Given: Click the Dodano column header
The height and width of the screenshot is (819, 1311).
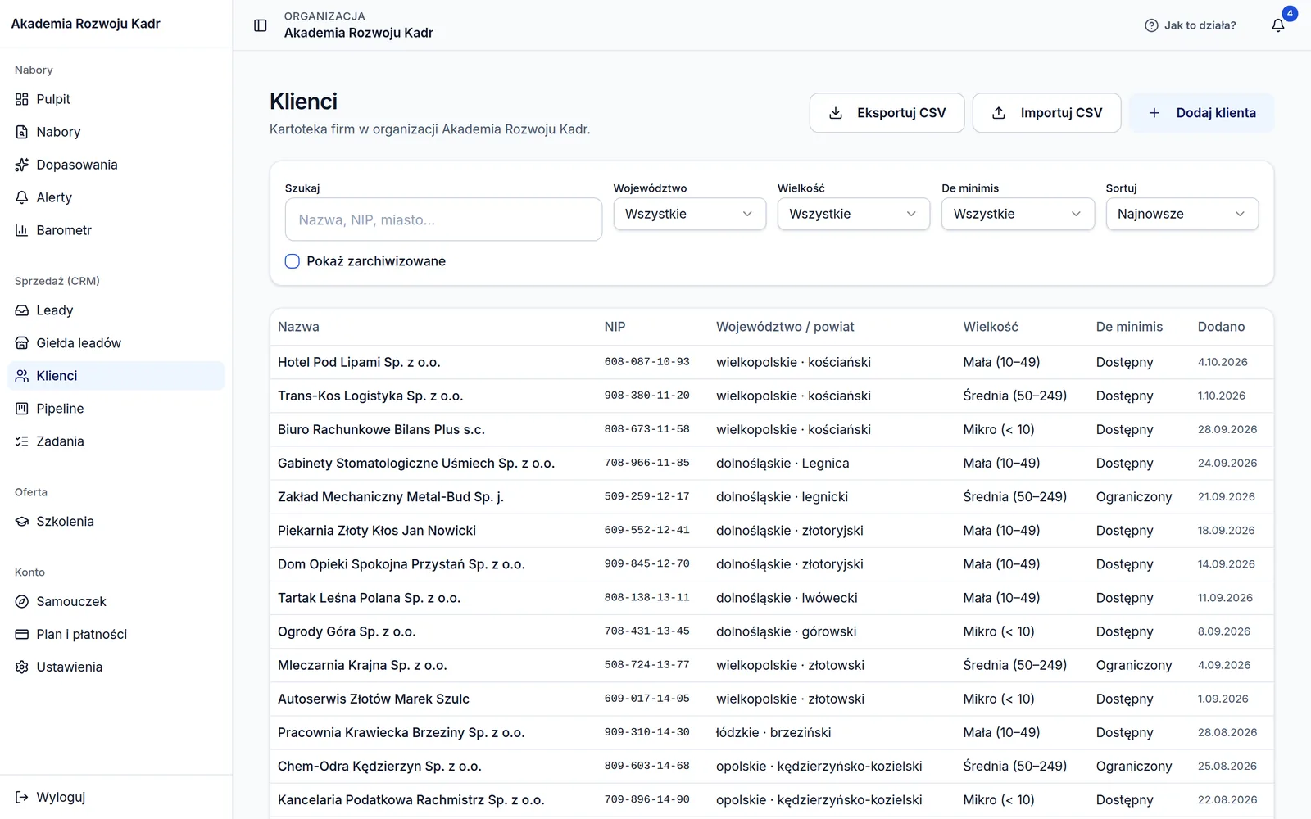Looking at the screenshot, I should 1221,327.
